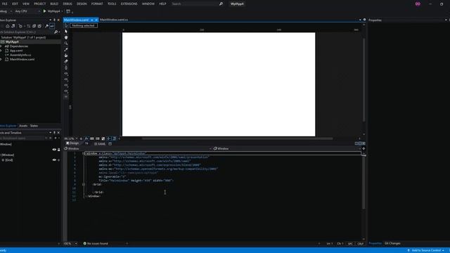Viewport: 450px width, 253px height.
Task: Click the Start debugging play icon
Action: coord(44,11)
